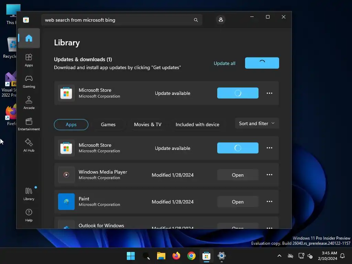Open File Explorer from taskbar
The width and height of the screenshot is (352, 264).
161,256
